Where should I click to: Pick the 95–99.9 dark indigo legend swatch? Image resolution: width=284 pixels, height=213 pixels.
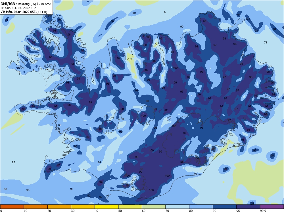tap(248, 207)
